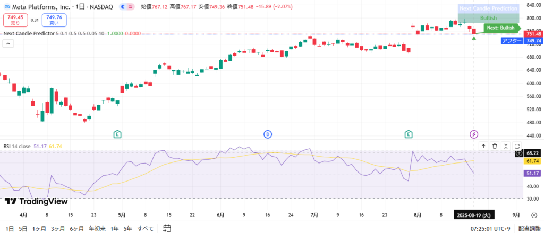This screenshot has width=544, height=235.
Task: Click the Meta logo next to symbol name
Action: point(6,7)
